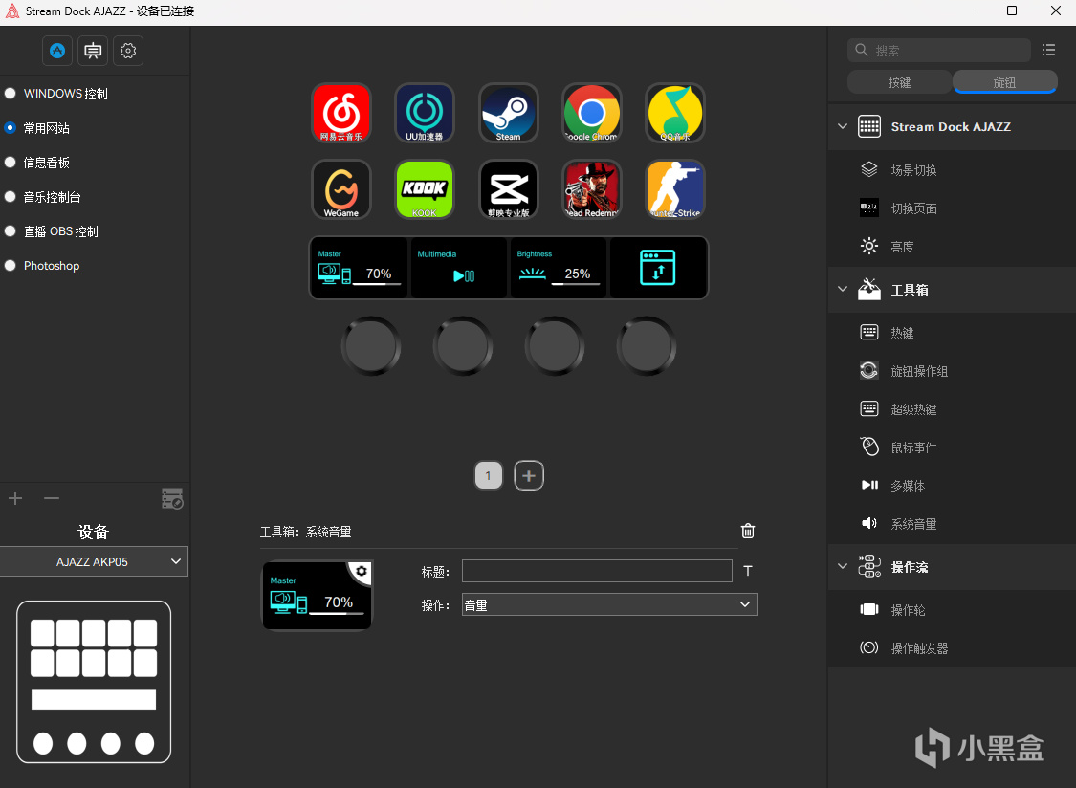Select the fourth knob
This screenshot has width=1076, height=788.
[x=647, y=346]
